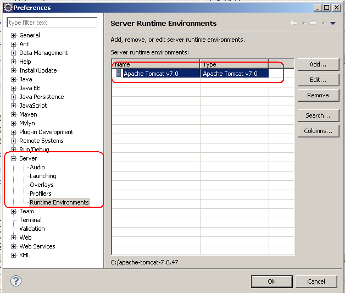
Task: Expand the Team node
Action: 13,211
